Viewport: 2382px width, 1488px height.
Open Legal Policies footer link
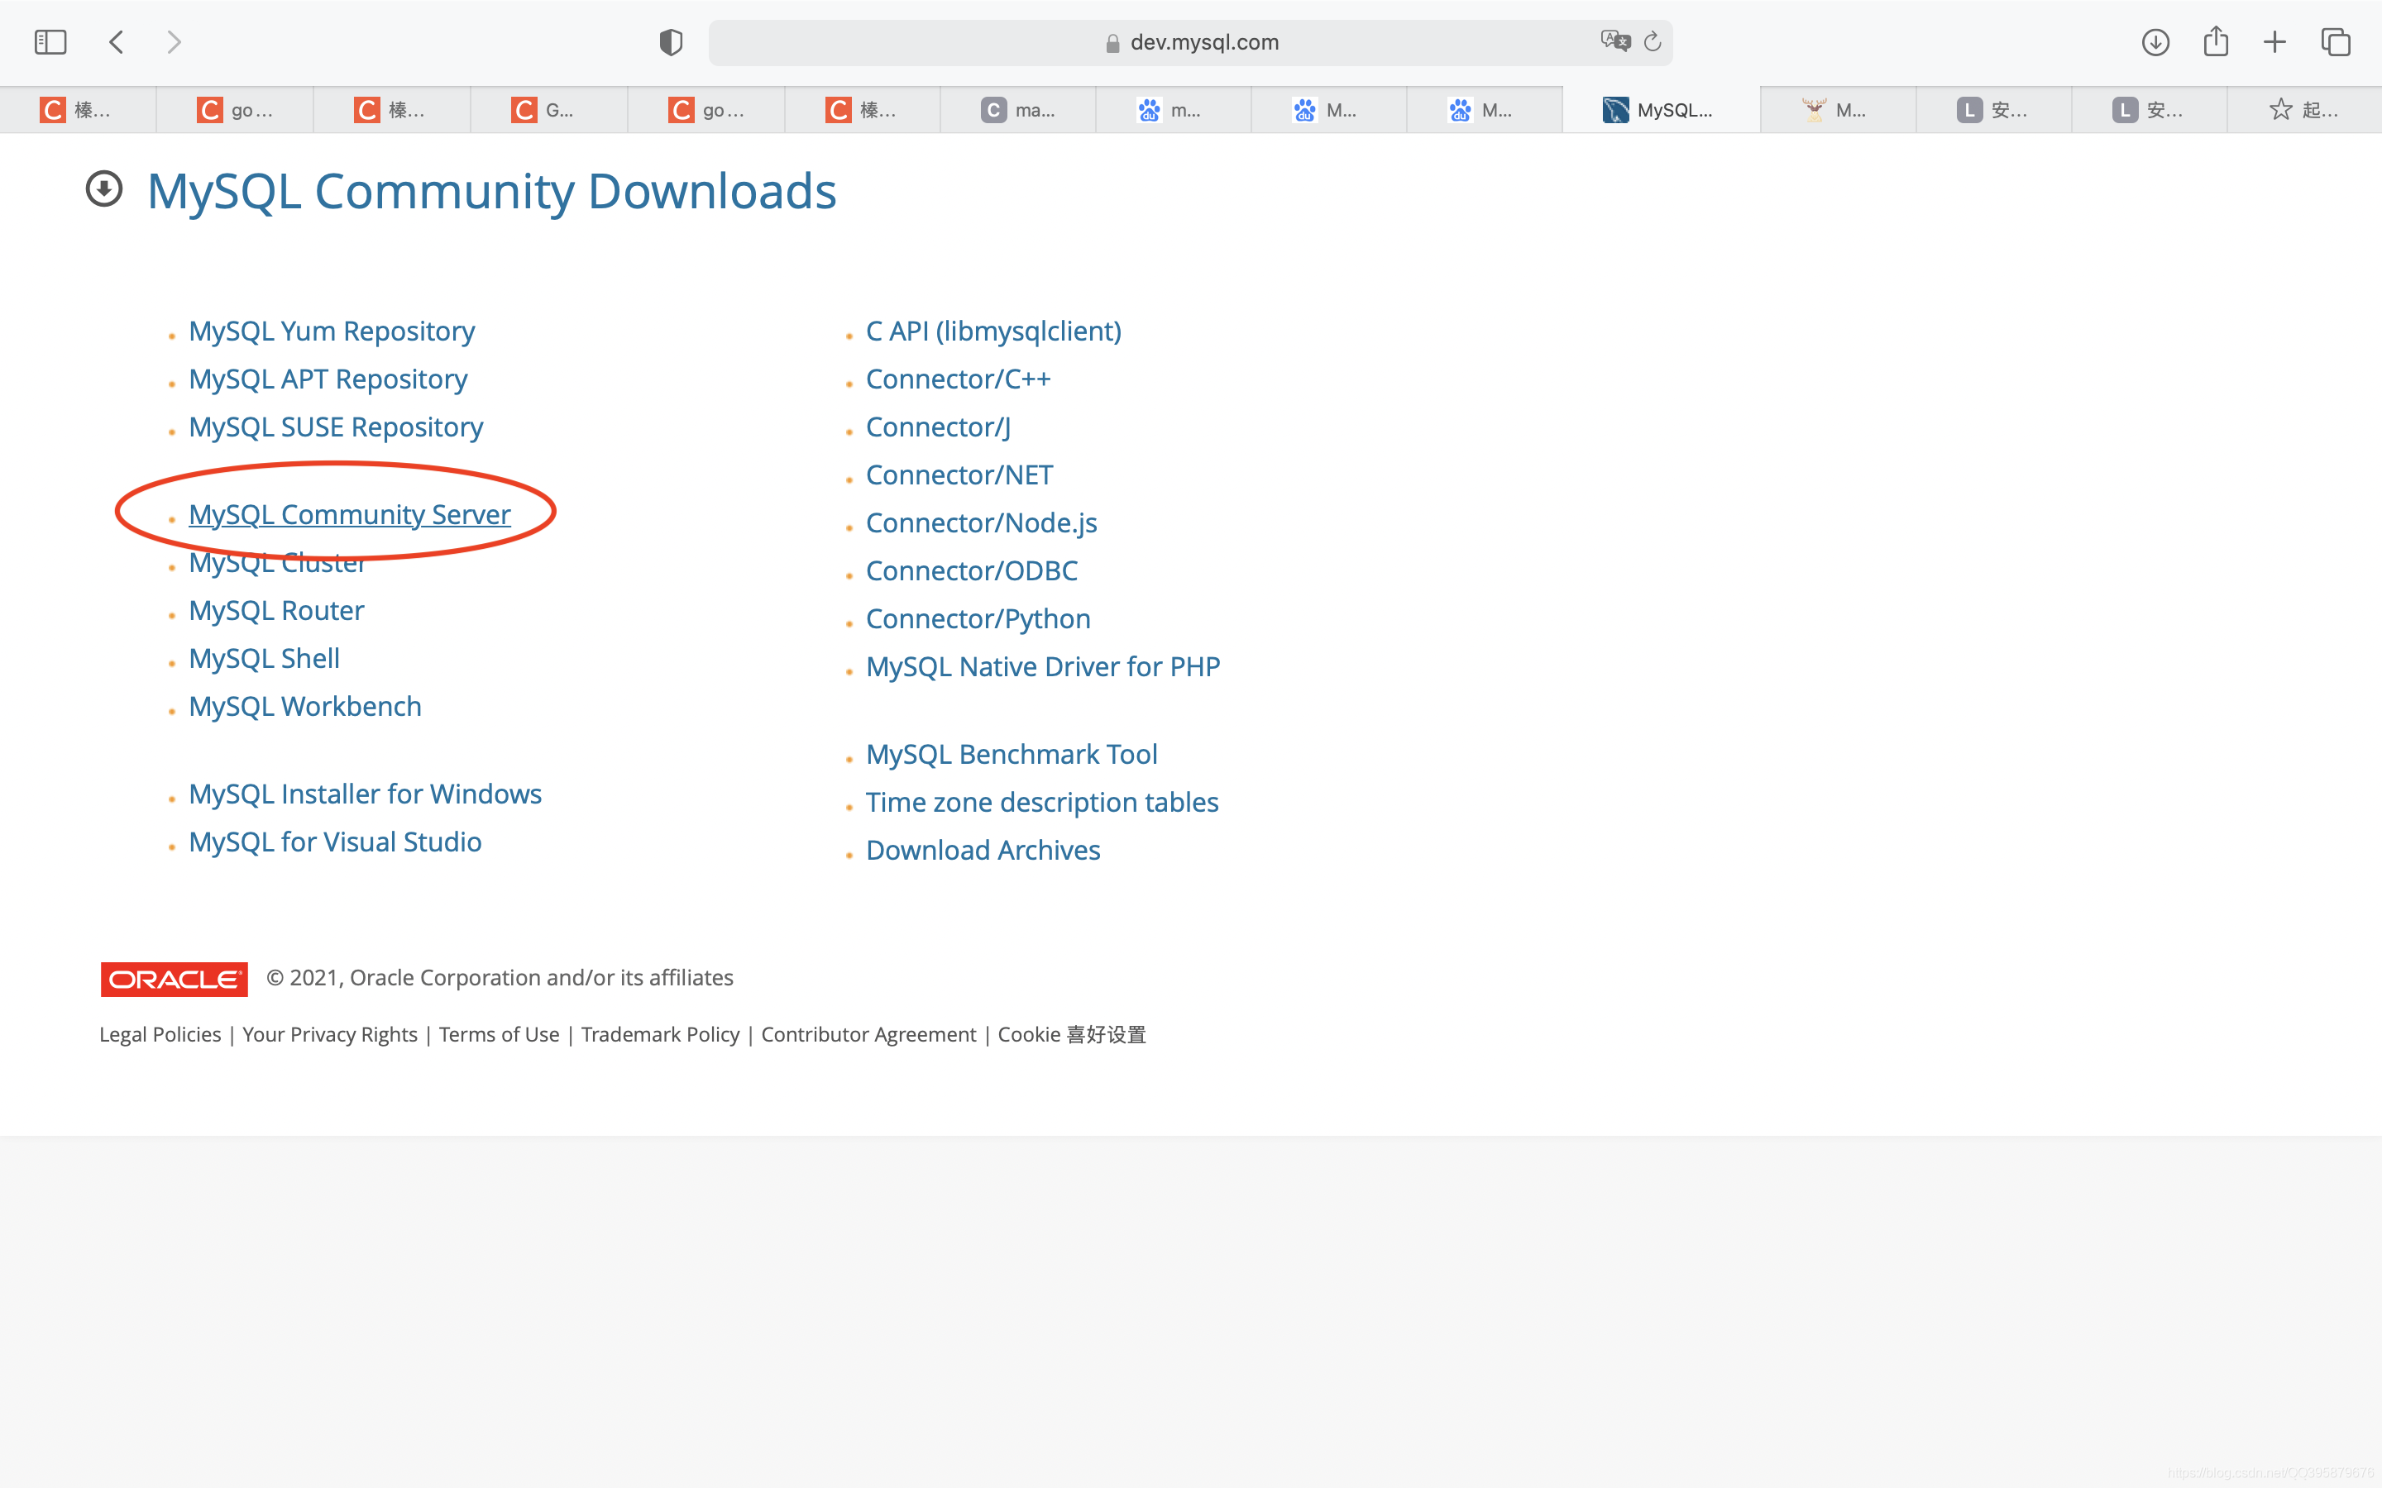point(160,1034)
